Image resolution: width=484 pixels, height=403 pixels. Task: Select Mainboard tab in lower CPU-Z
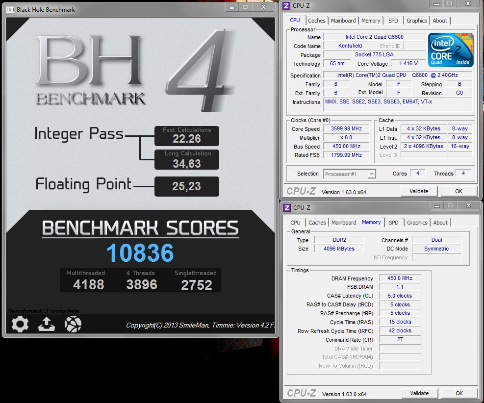point(344,223)
